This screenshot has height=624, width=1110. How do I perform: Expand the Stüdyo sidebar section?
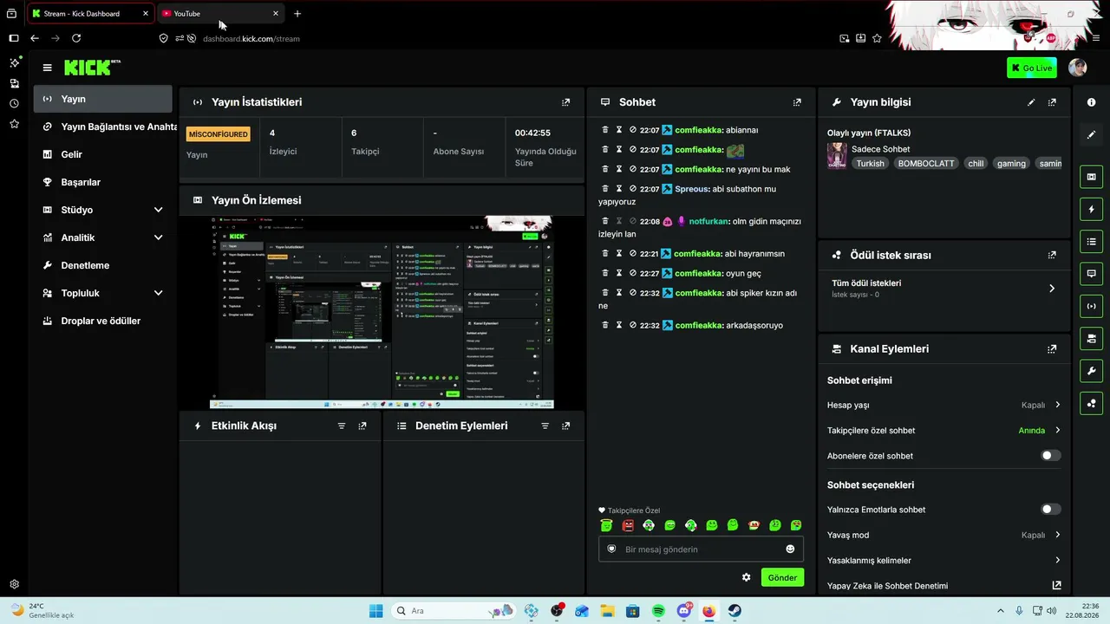point(158,210)
